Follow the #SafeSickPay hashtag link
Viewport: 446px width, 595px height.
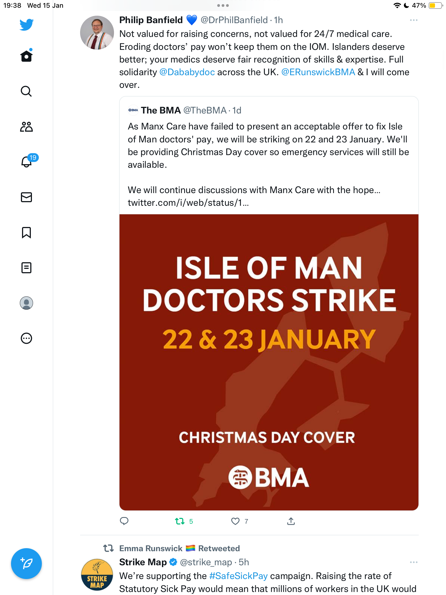pos(238,576)
